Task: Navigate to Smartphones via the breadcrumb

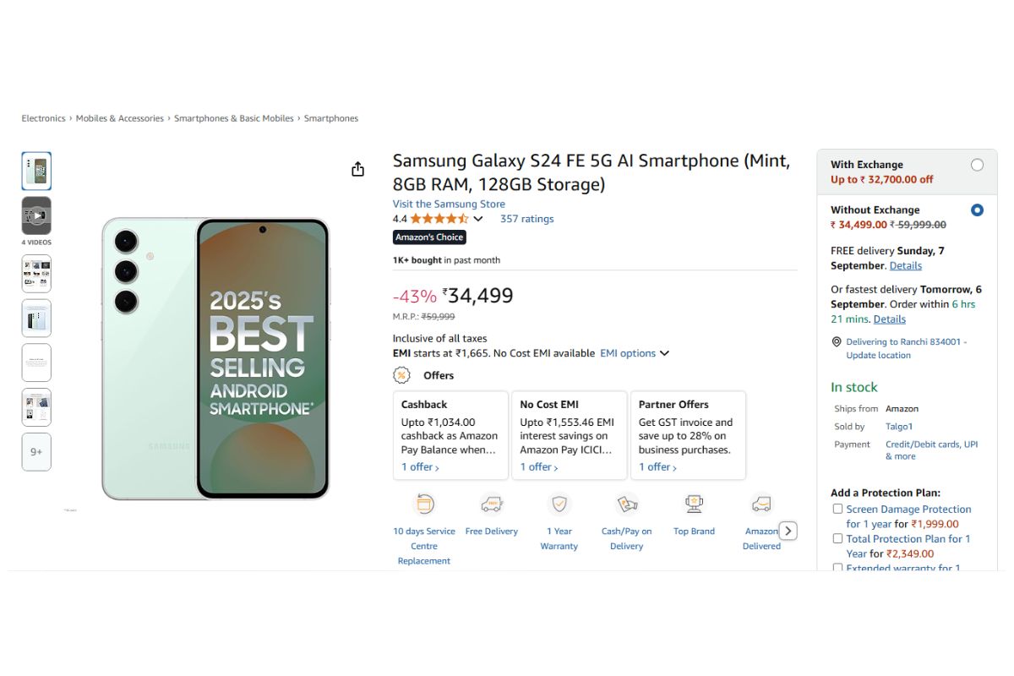Action: tap(331, 118)
